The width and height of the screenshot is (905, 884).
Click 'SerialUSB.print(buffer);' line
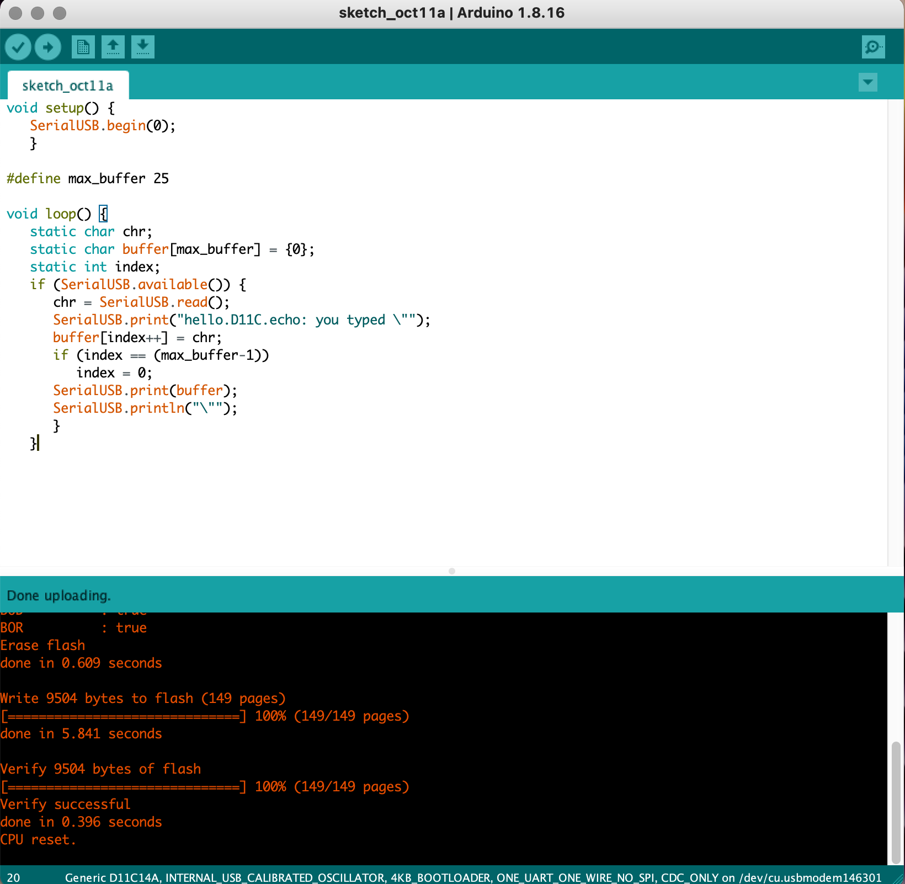[x=145, y=391]
